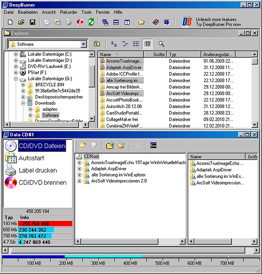Open the Software folder path dropdown
This screenshot has width=262, height=274.
(x=84, y=44)
